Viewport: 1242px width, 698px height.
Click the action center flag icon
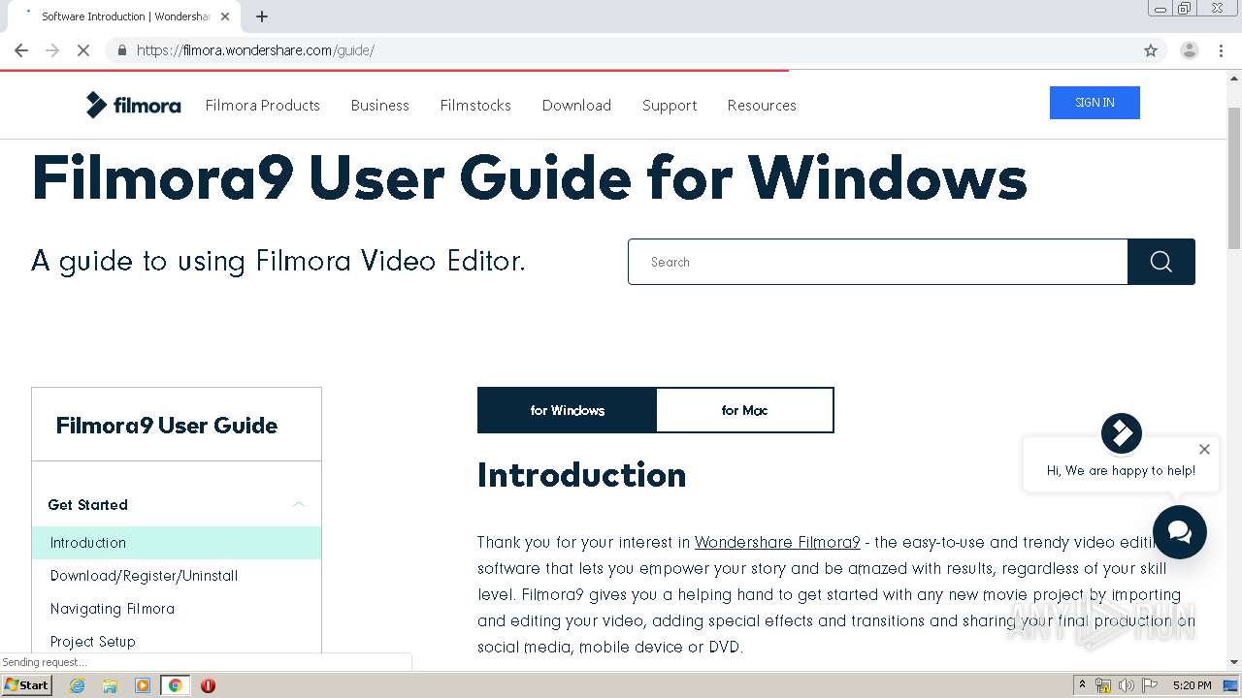click(x=1150, y=685)
